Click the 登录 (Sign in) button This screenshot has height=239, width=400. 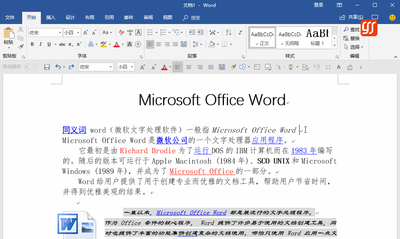(x=318, y=5)
